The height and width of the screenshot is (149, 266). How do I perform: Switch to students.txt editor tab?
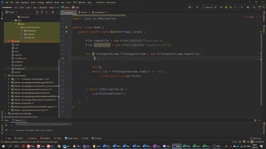pyautogui.click(x=100, y=12)
